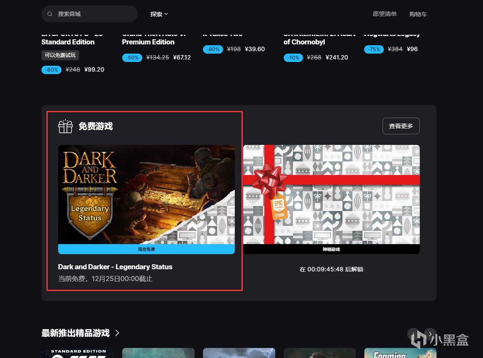Screen dimensions: 483x358
Task: Click the -75% discount badge
Action: pos(374,49)
